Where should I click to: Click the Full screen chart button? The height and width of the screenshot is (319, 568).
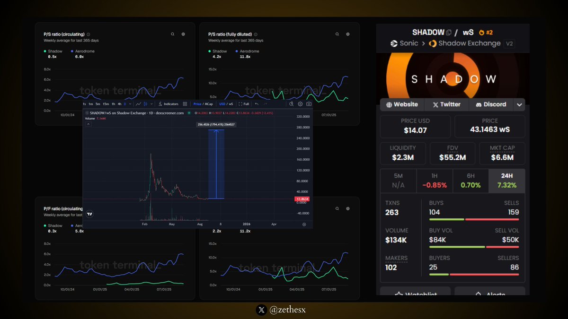click(244, 104)
